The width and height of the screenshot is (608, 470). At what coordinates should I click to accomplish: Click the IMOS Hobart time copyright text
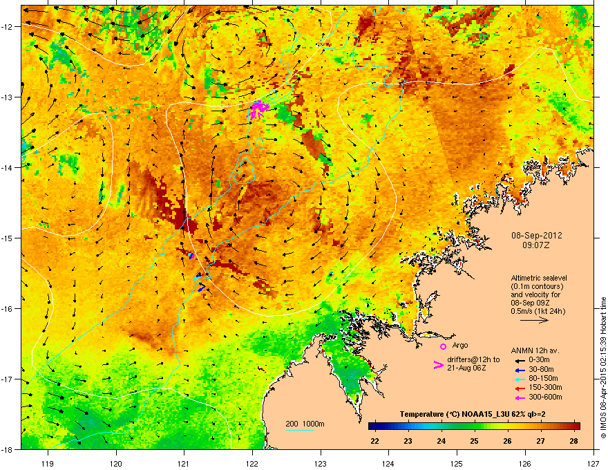(603, 368)
